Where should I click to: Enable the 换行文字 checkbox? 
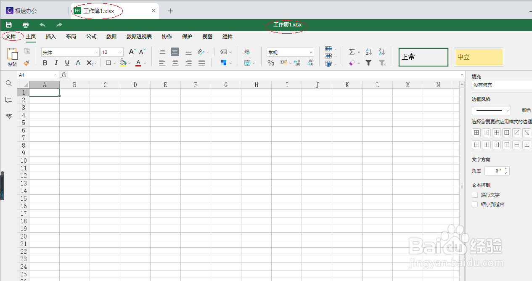point(474,194)
